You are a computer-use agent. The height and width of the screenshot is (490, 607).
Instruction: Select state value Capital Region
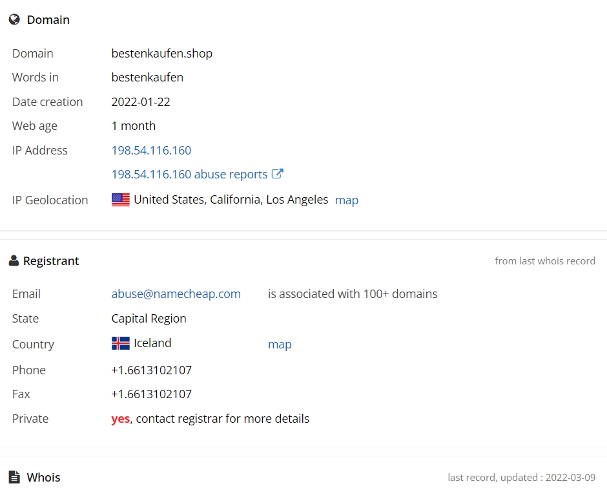coord(149,318)
